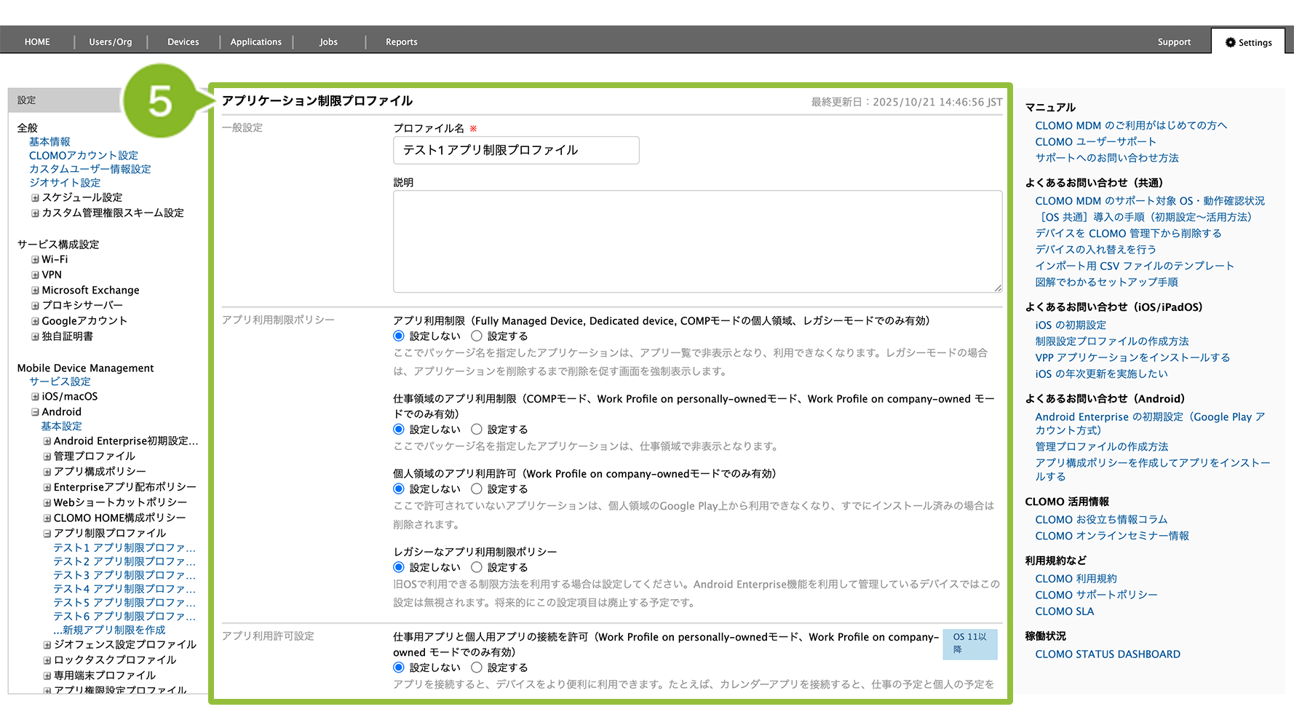The width and height of the screenshot is (1294, 728).
Task: Expand the スケジュール設定 tree node
Action: pos(35,198)
